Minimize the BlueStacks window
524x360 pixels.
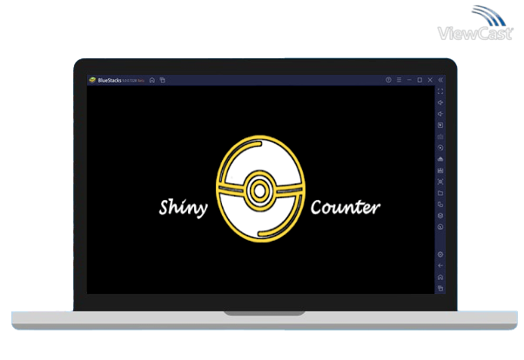tap(409, 80)
